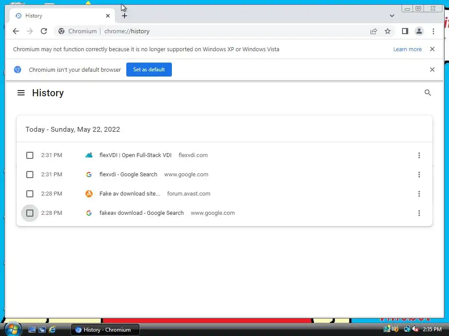Share this page icon in address bar

[374, 31]
